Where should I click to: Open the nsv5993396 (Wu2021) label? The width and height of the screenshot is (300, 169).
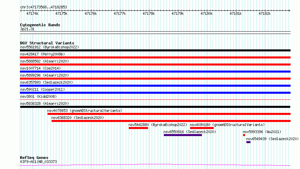262,132
